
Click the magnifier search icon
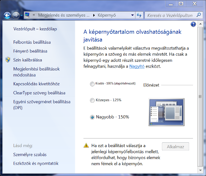[198, 15]
